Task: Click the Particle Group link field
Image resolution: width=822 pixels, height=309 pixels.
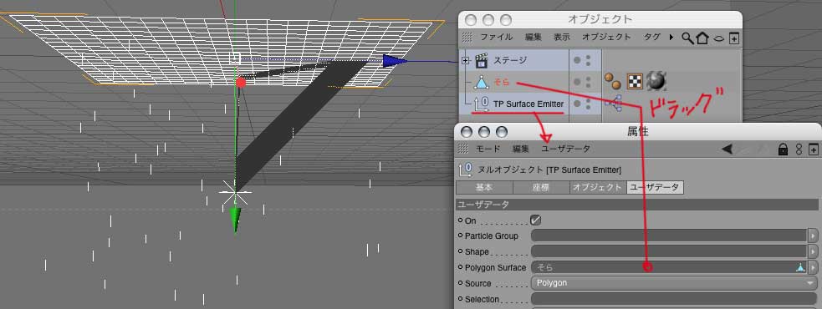Action: coord(669,236)
